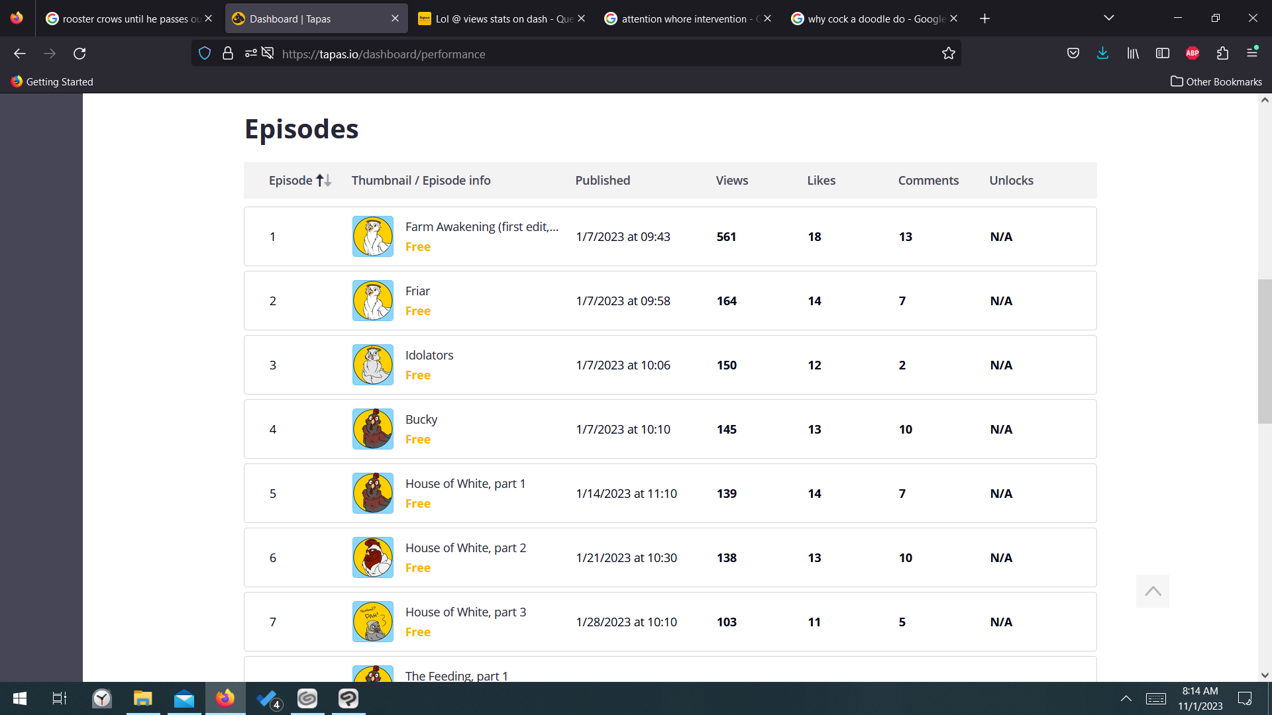Click the page vertical scrollbar thumb

pyautogui.click(x=1264, y=351)
